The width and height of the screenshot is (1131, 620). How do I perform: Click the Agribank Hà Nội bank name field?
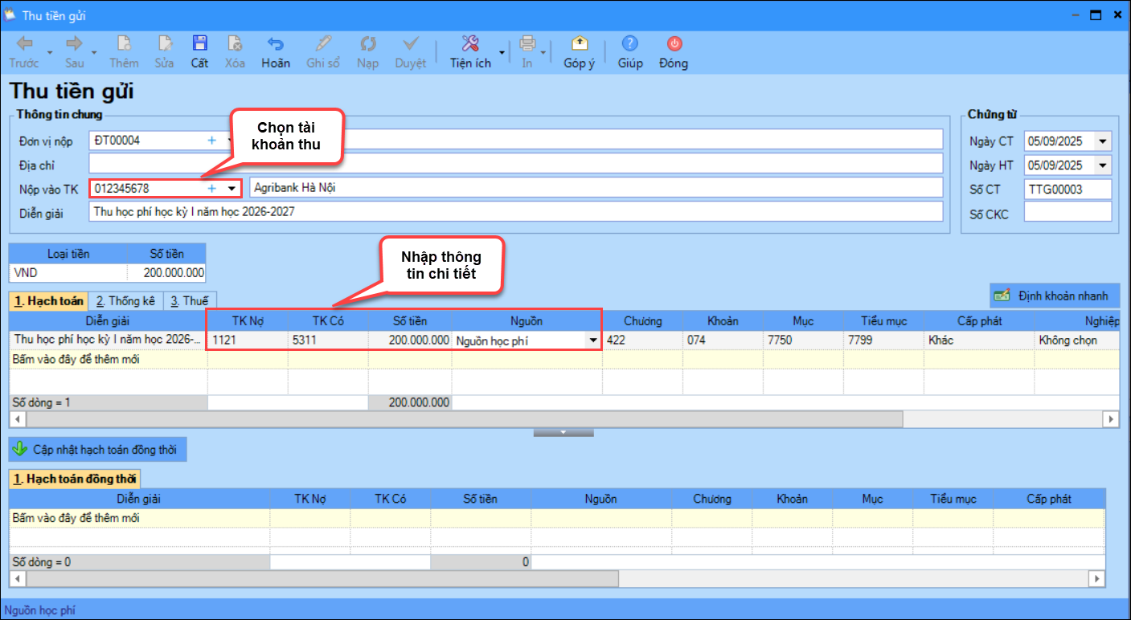coord(596,188)
